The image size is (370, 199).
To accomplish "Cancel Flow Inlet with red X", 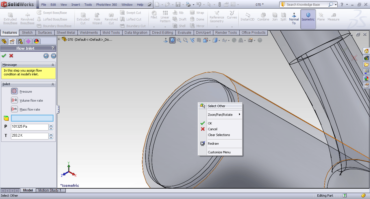I will pyautogui.click(x=11, y=56).
